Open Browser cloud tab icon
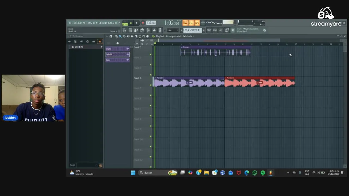 [94, 41]
